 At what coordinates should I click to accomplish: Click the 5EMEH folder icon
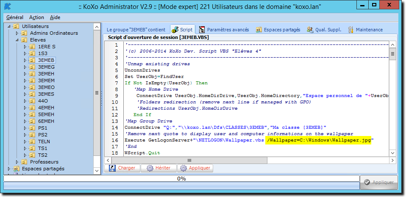(x=32, y=114)
